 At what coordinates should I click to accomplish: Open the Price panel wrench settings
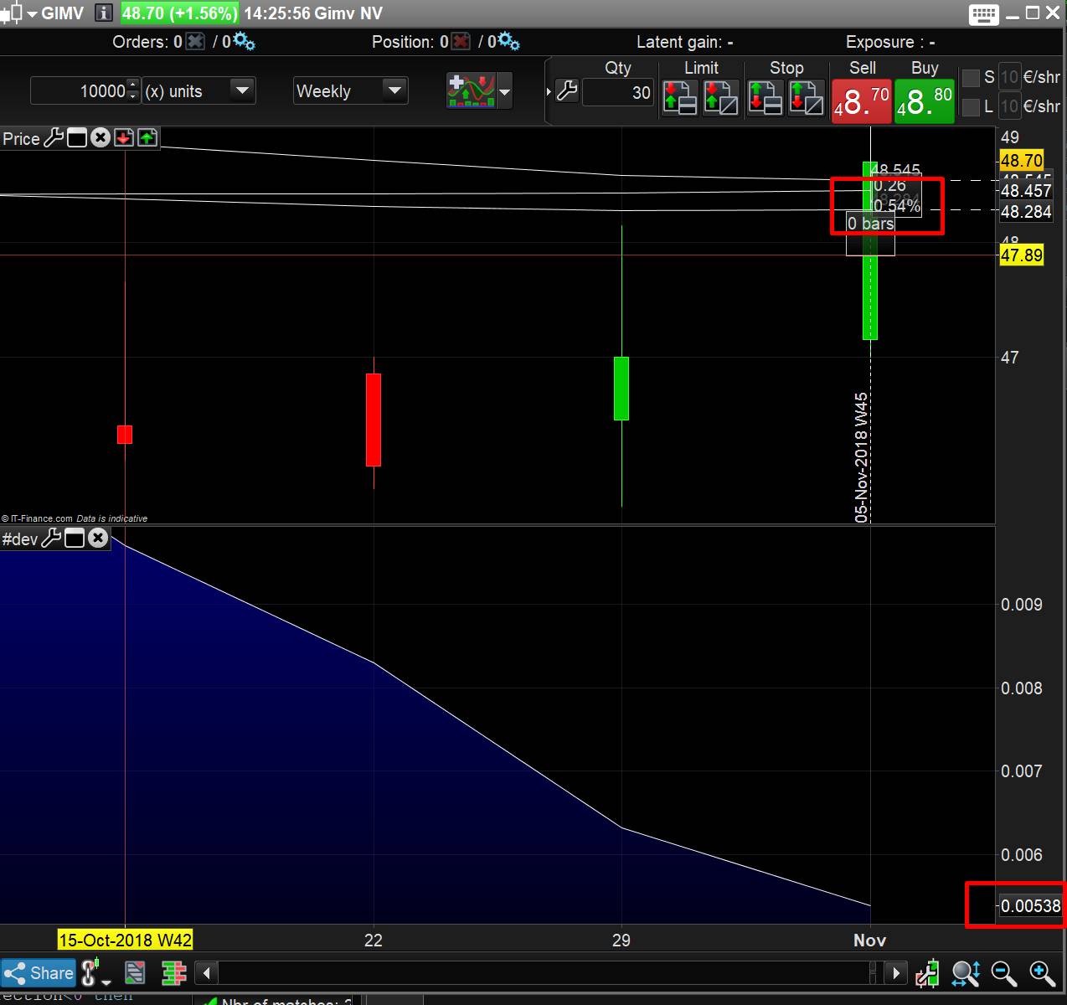click(54, 138)
